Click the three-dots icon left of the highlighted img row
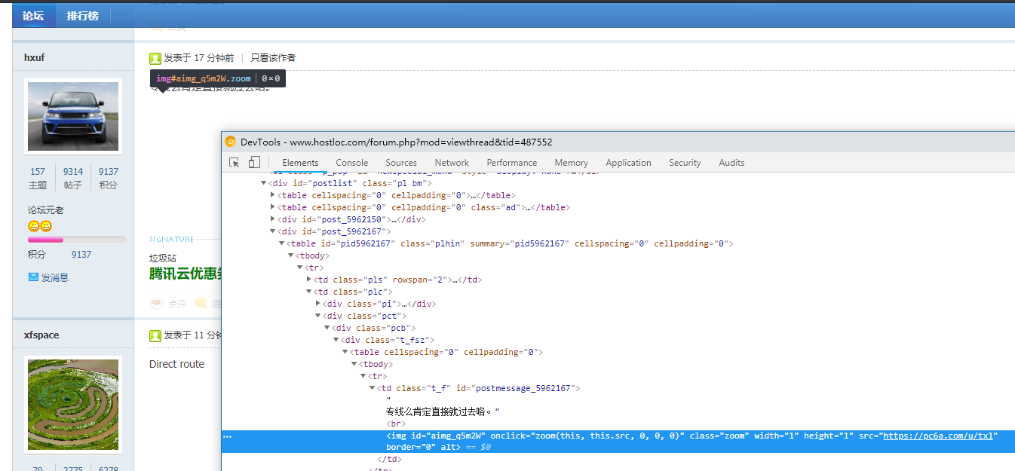Screen dimensions: 1015x471 point(228,436)
